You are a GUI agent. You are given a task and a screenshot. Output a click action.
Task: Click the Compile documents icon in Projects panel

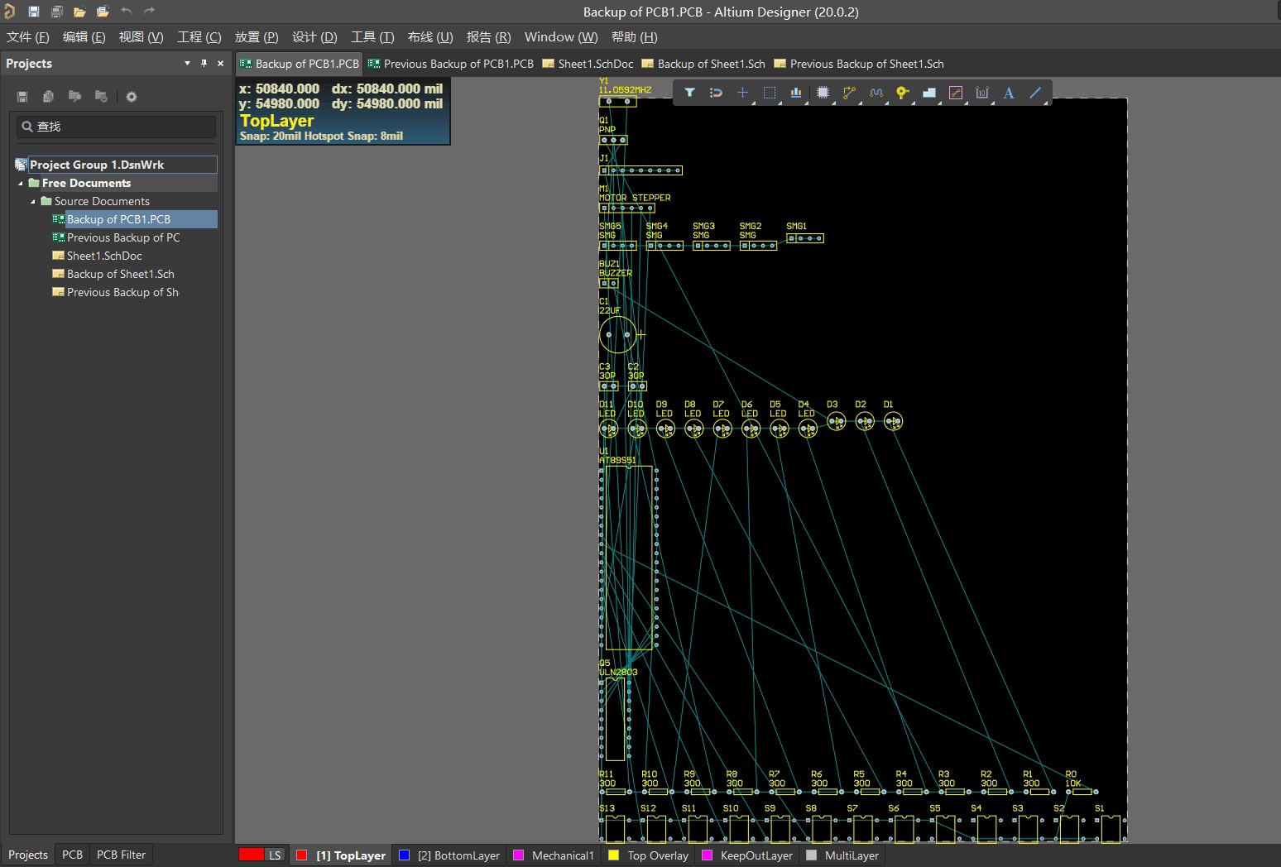pos(48,97)
